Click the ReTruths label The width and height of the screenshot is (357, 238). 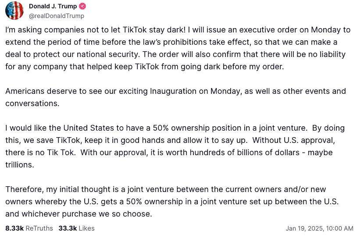tap(39, 228)
